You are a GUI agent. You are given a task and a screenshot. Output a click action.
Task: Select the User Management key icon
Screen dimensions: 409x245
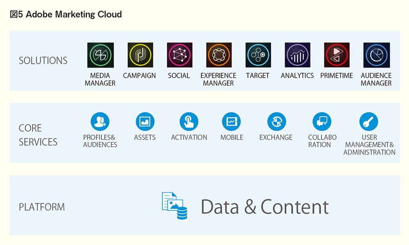coord(369,121)
